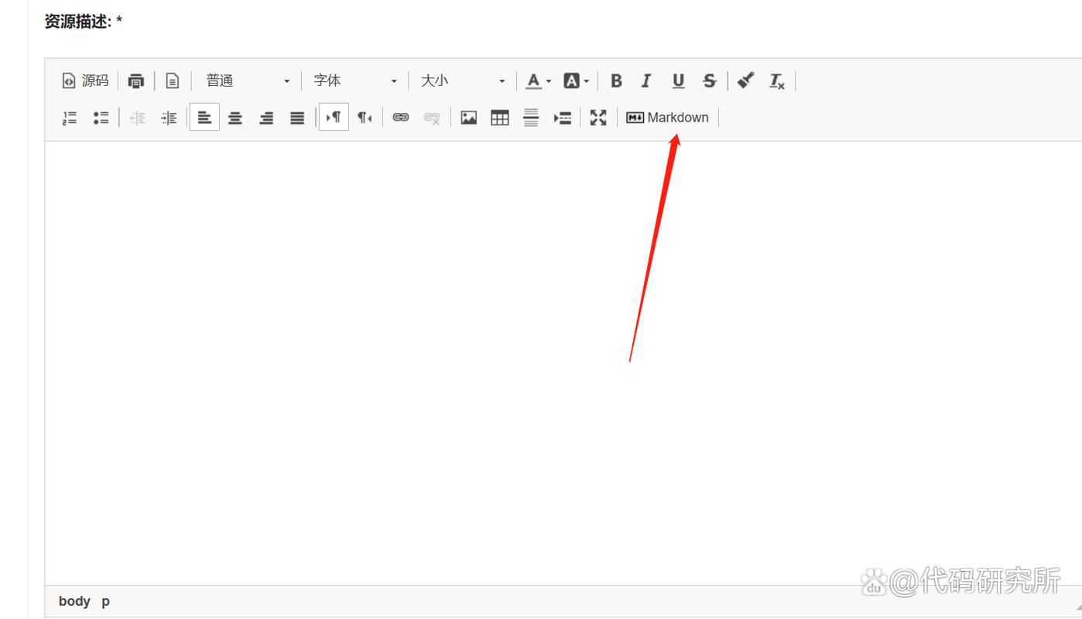Switch to Markdown editing mode

point(667,118)
